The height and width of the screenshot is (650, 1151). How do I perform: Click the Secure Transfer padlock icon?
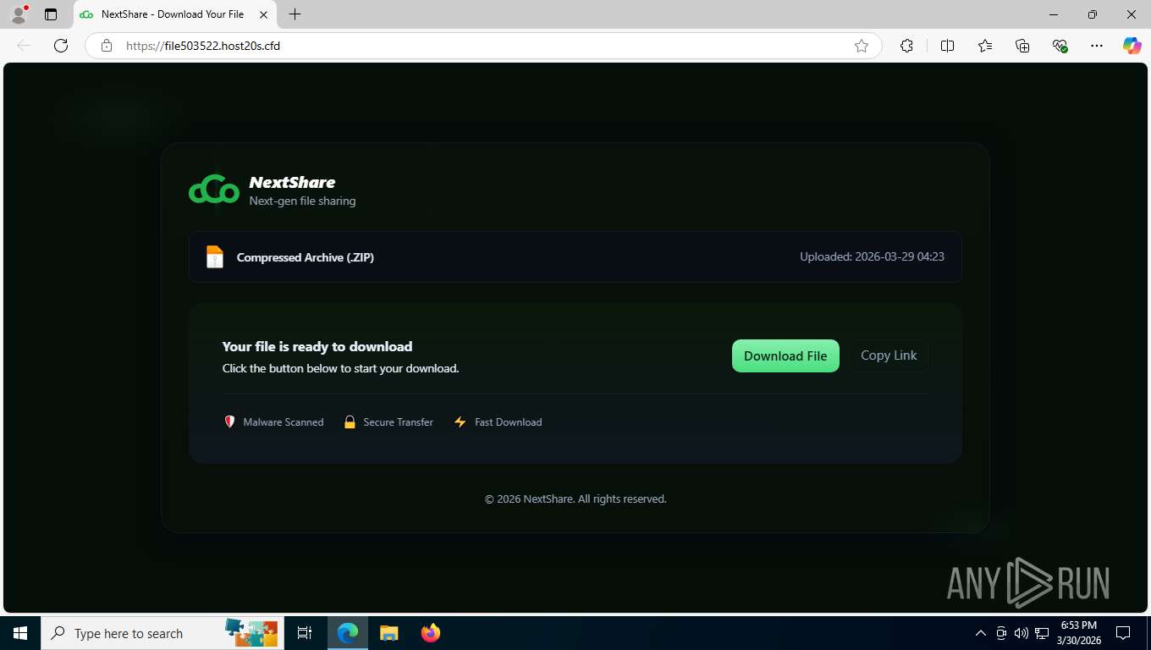(350, 421)
